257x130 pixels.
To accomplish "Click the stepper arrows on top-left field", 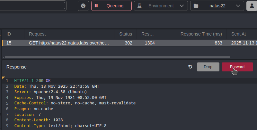I will pyautogui.click(x=64, y=5).
